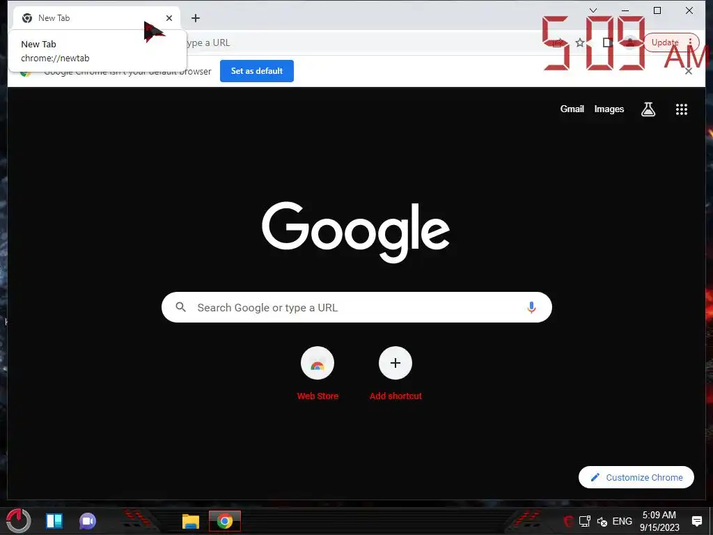
Task: Open the purple video chat taskbar icon
Action: pos(88,521)
